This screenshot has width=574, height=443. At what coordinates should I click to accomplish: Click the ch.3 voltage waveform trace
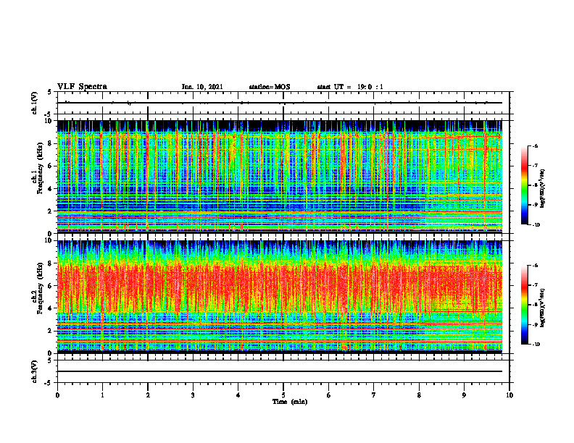[x=280, y=371]
